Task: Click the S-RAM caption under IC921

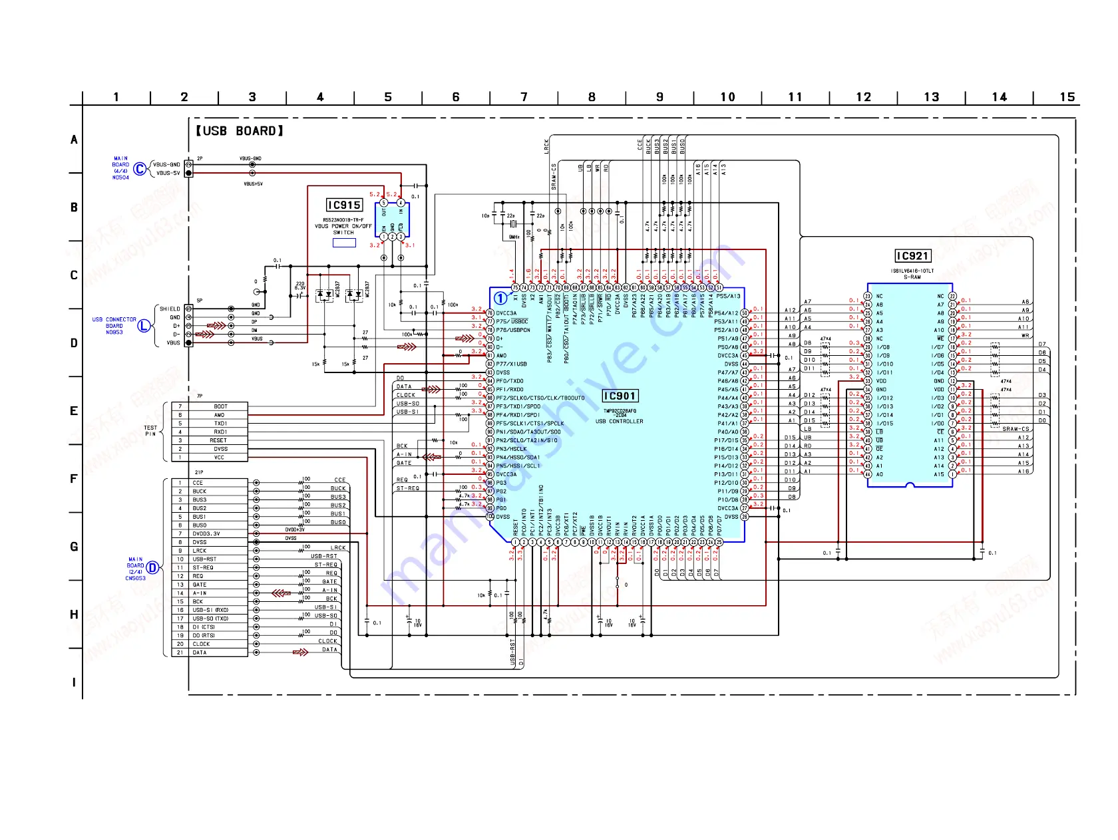Action: point(912,277)
